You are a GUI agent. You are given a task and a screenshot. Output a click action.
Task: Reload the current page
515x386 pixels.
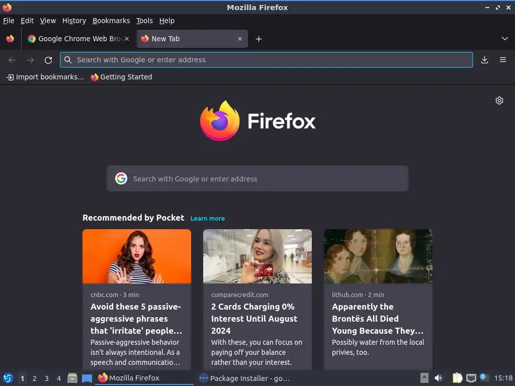(48, 60)
